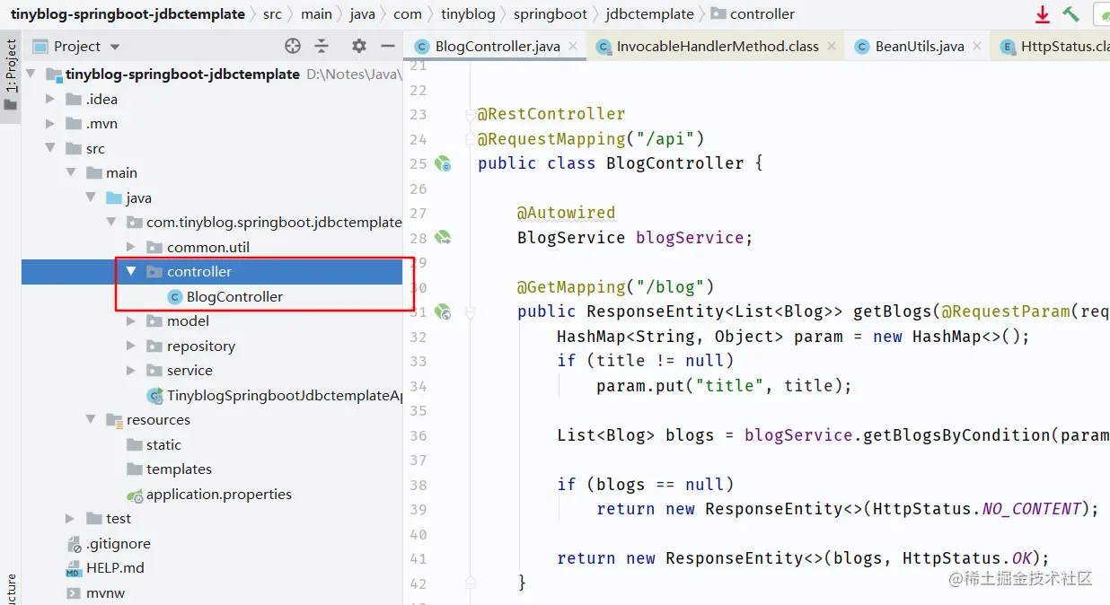Collapse the resources folder
The width and height of the screenshot is (1110, 605).
[91, 420]
